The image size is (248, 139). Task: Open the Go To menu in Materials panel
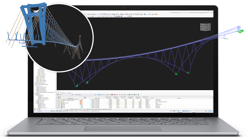coord(58,93)
